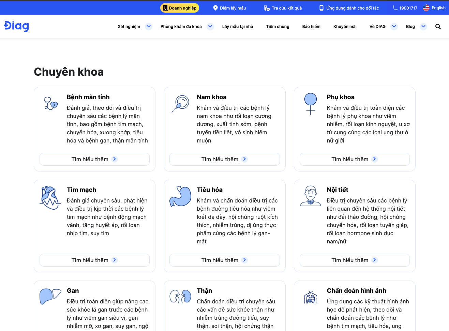Image resolution: width=449 pixels, height=331 pixels.
Task: Go to Khuyến mãi menu item
Action: (x=345, y=27)
